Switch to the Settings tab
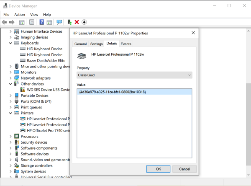Viewport: 251px width, 186px height. [96, 44]
